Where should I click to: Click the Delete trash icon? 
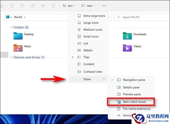coord(53,6)
